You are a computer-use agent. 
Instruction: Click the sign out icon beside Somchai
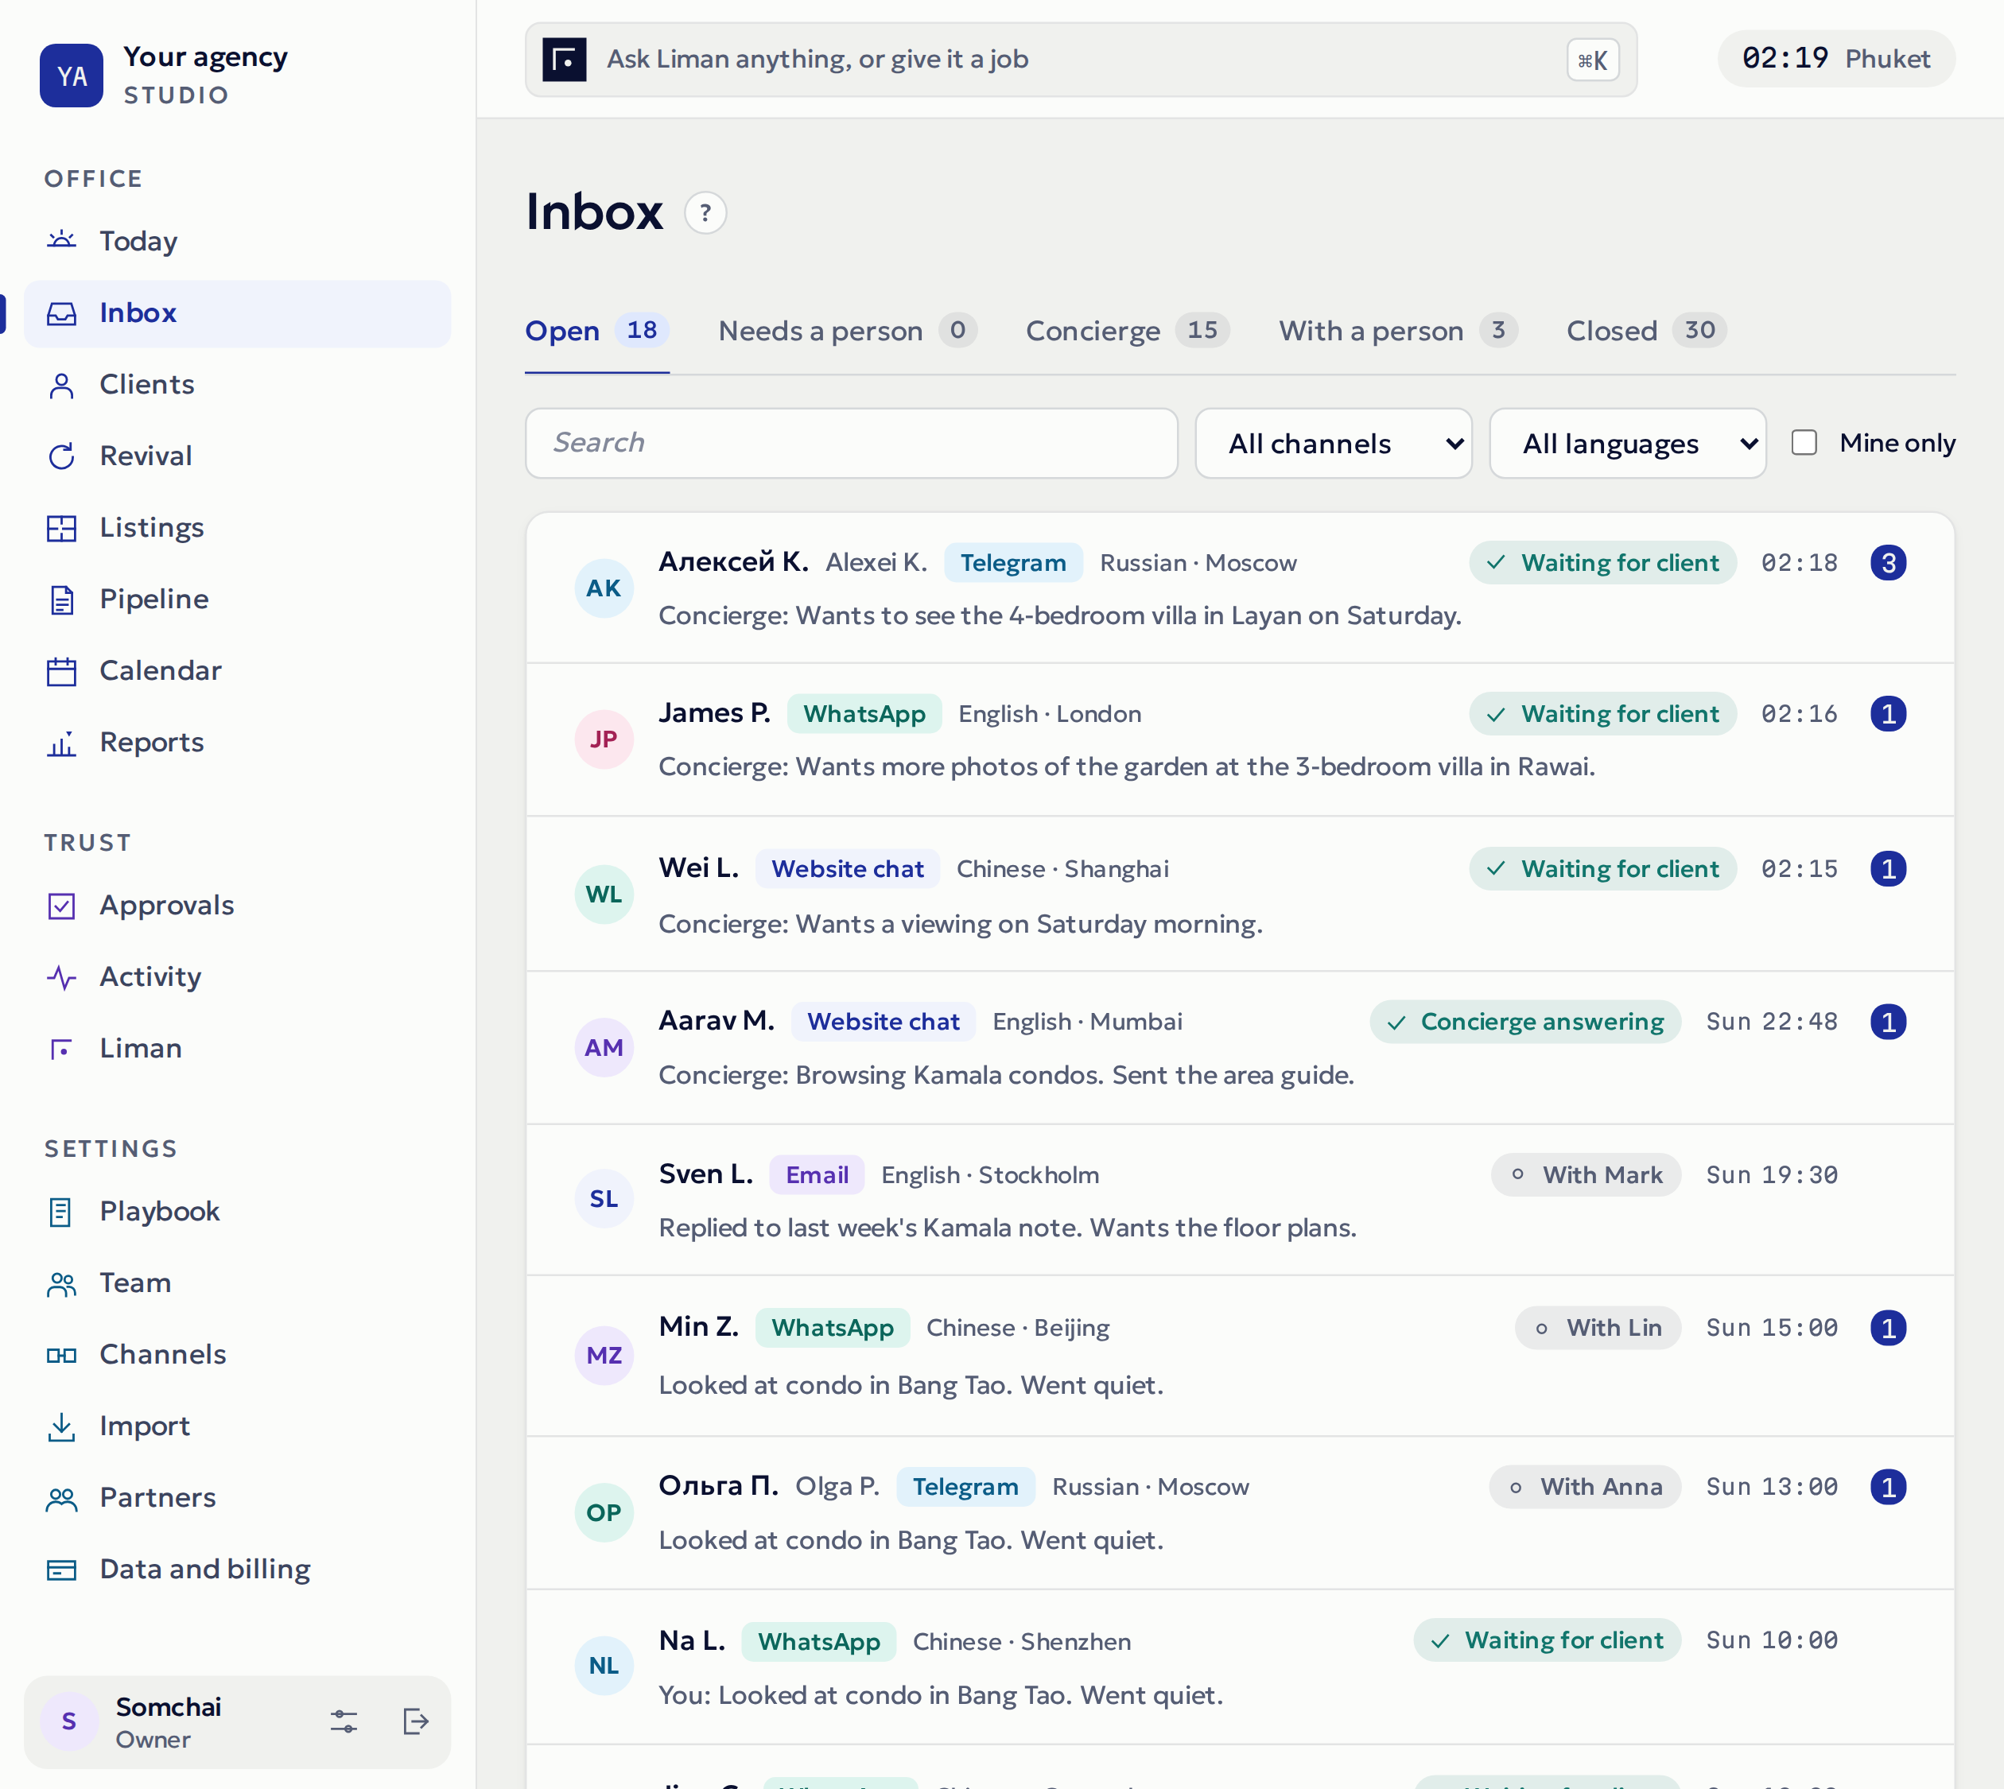pos(416,1721)
